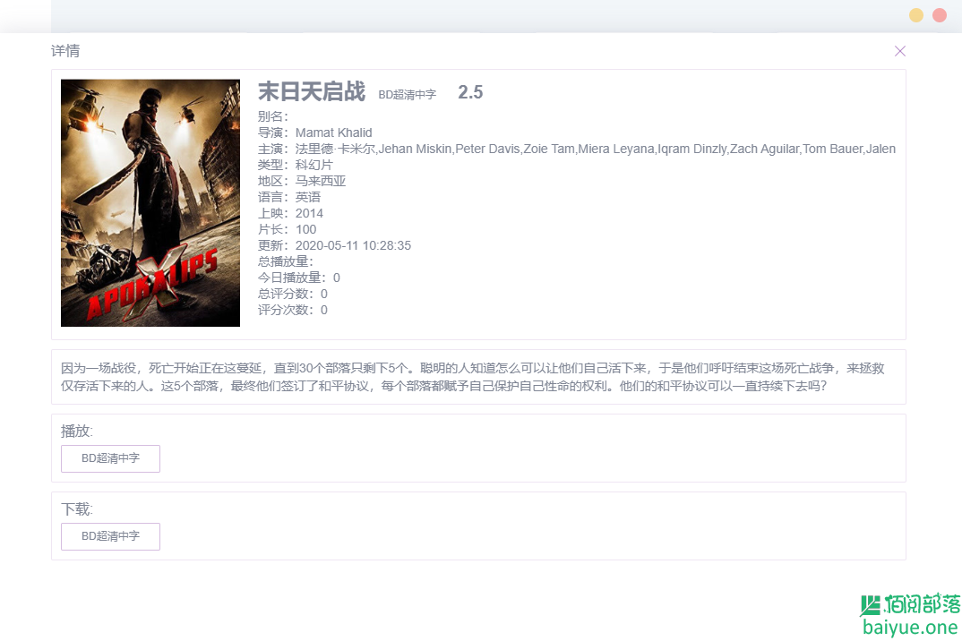Click the red close window button
Viewport: 962px width, 641px height.
(940, 15)
